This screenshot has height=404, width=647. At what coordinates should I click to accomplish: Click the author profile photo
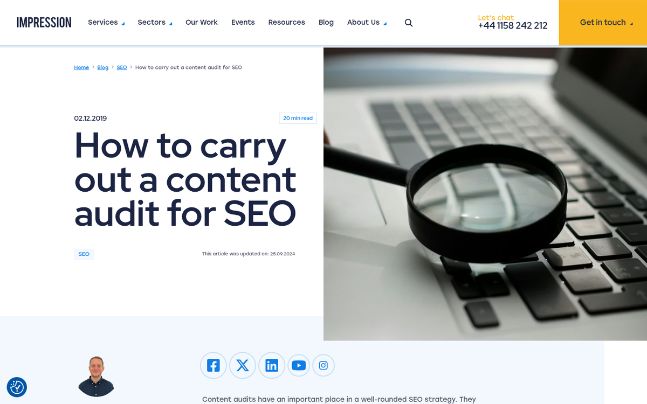point(96,376)
